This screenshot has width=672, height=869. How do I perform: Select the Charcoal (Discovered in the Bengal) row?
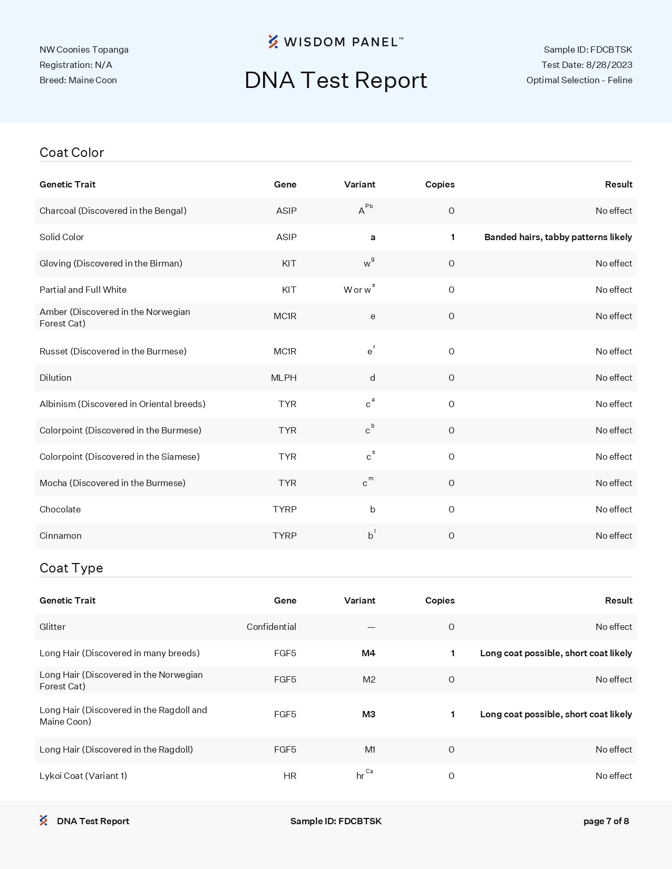[x=336, y=211]
